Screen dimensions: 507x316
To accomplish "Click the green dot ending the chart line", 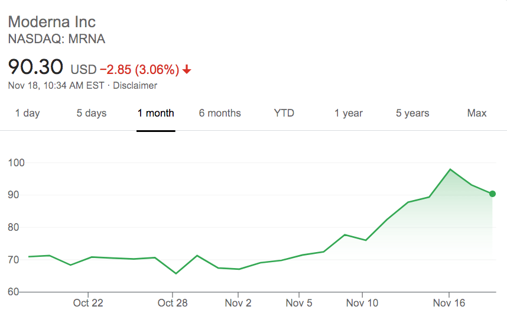I will pos(492,194).
